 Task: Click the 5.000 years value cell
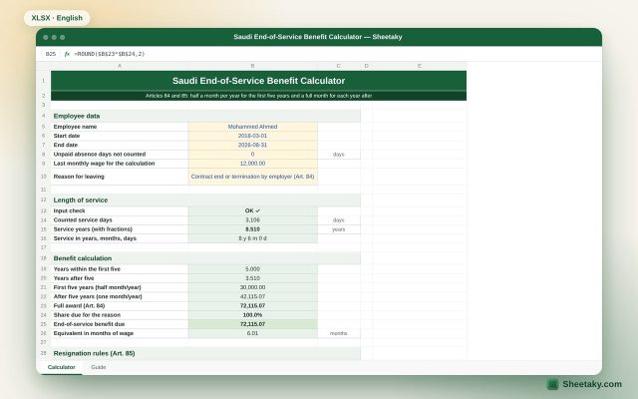pos(252,269)
